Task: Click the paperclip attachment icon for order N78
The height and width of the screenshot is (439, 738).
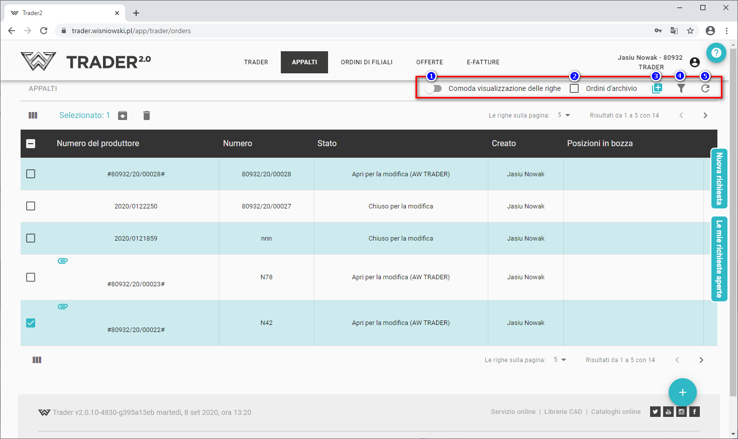Action: pyautogui.click(x=63, y=261)
